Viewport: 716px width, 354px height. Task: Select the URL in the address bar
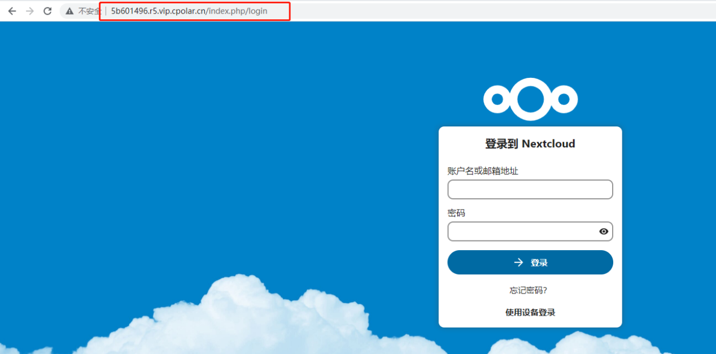(189, 11)
